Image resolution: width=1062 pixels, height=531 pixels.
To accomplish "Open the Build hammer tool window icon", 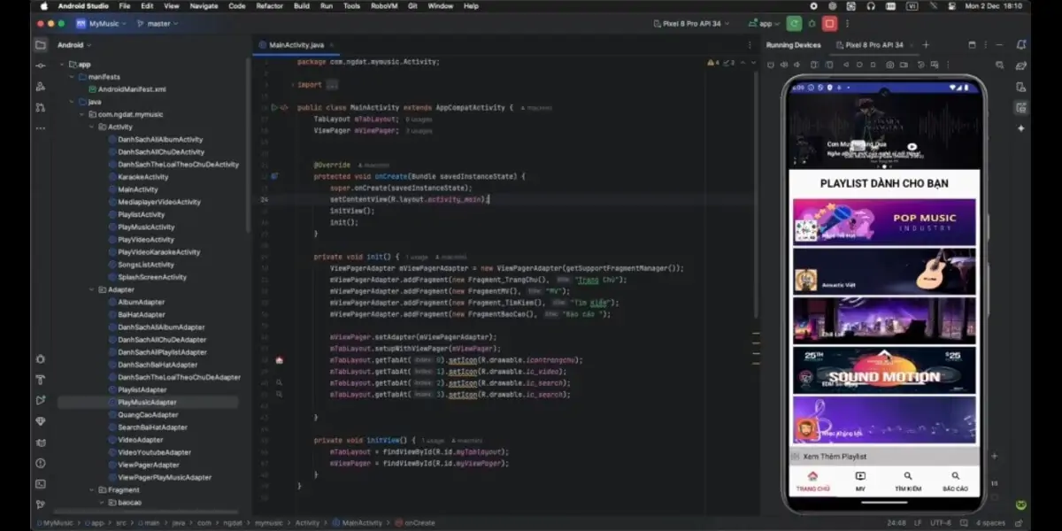I will click(x=41, y=380).
